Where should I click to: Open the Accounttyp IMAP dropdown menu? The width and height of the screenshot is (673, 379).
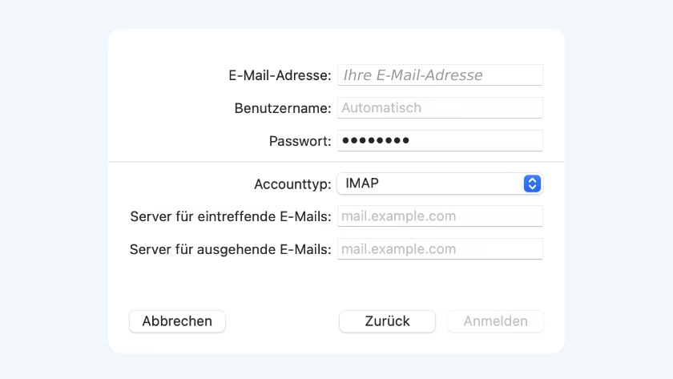[x=439, y=183]
